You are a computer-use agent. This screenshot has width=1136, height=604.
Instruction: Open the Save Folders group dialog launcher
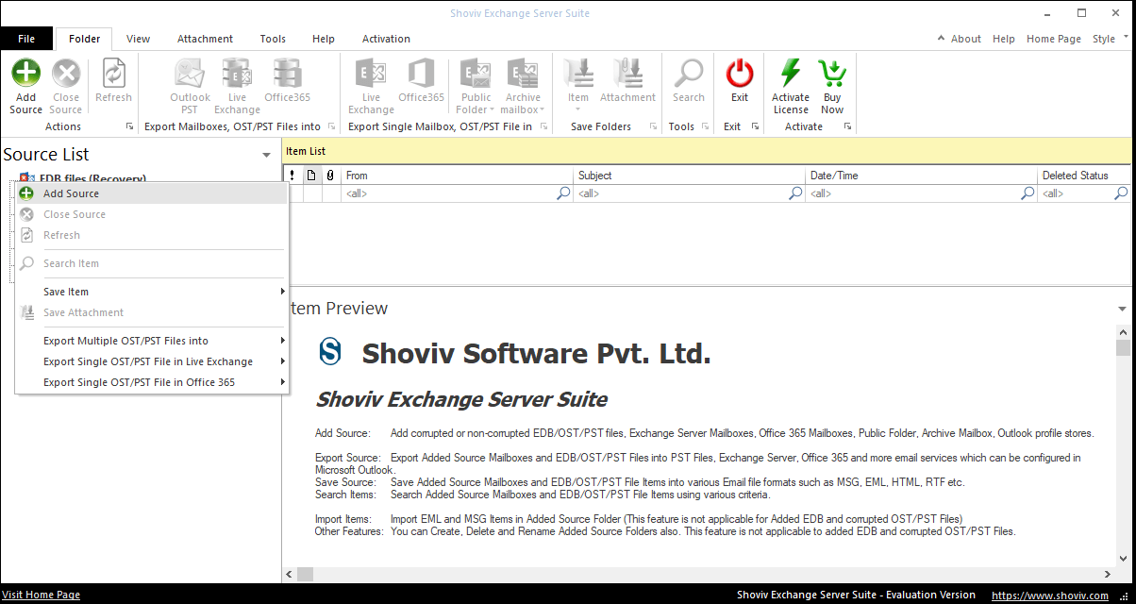point(652,126)
